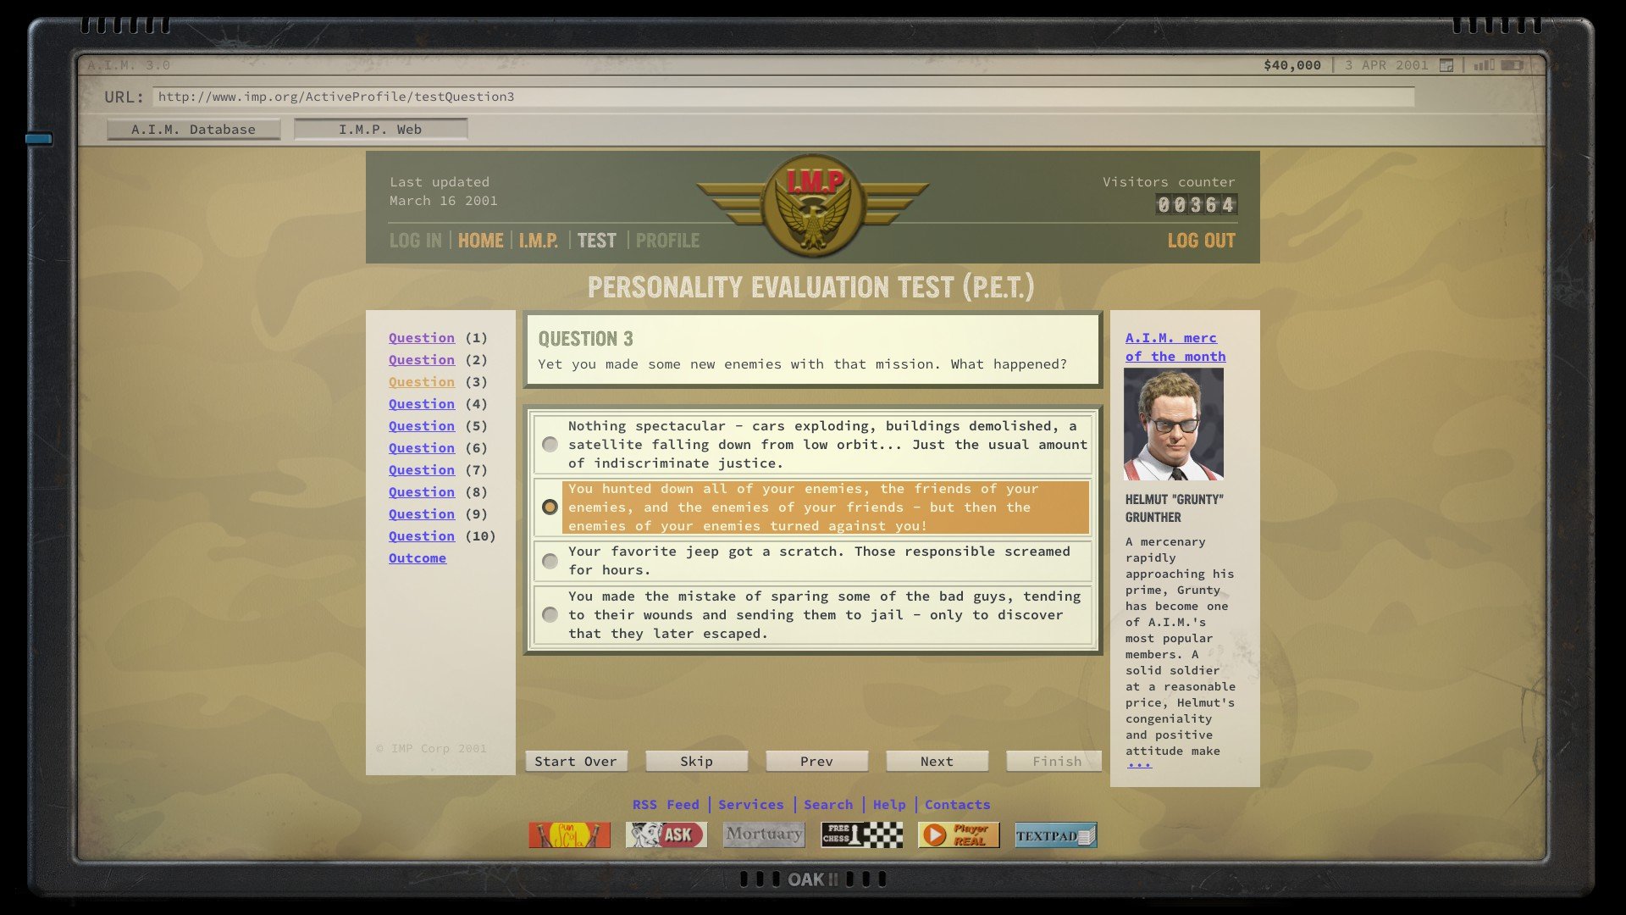Open the Free Chess banner
The height and width of the screenshot is (915, 1626).
click(861, 835)
